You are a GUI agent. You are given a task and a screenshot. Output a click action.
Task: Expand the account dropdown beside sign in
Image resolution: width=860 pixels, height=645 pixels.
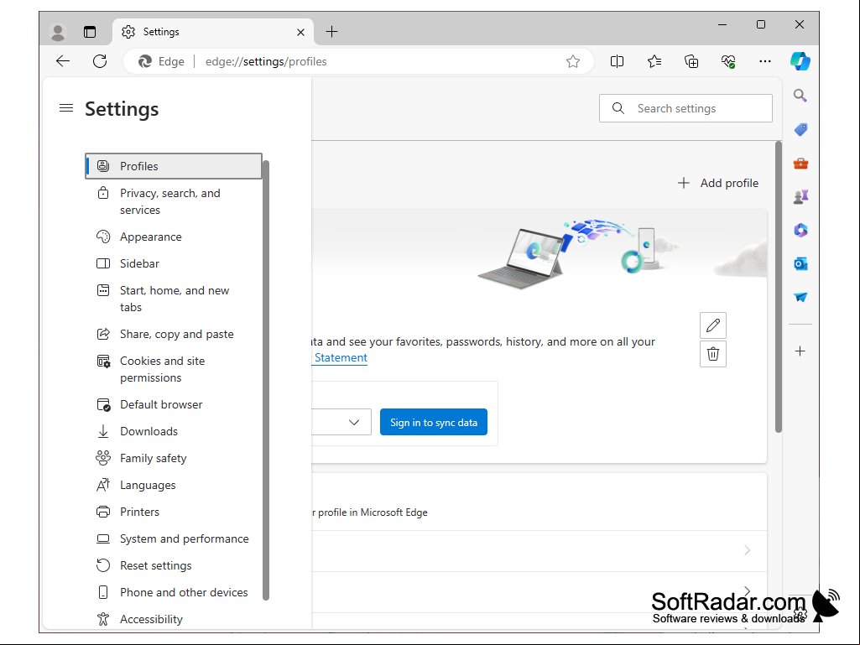pyautogui.click(x=354, y=423)
